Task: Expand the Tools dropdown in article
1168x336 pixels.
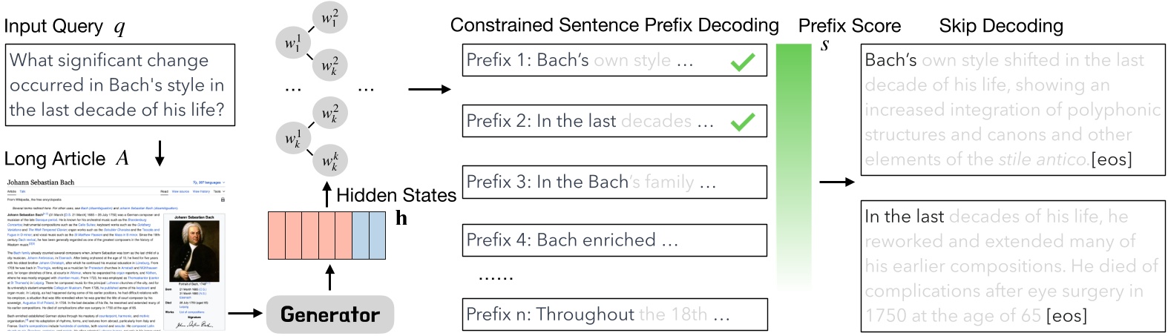Action: (218, 191)
